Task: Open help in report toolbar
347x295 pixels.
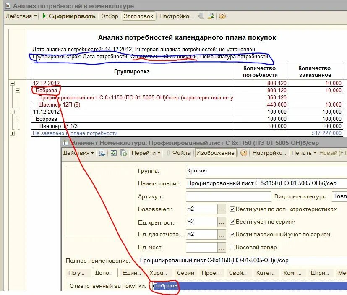Action: point(222,16)
